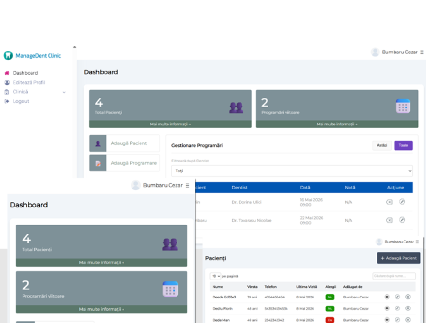Open Mai multe informații under mobile Programări viitoare

101,309
